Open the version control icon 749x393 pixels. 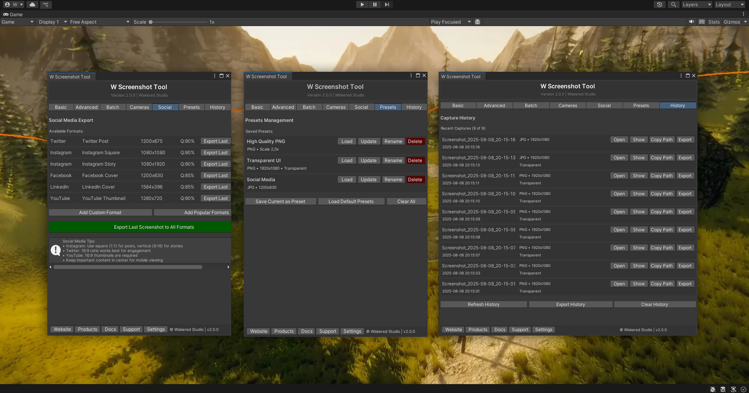(46, 5)
